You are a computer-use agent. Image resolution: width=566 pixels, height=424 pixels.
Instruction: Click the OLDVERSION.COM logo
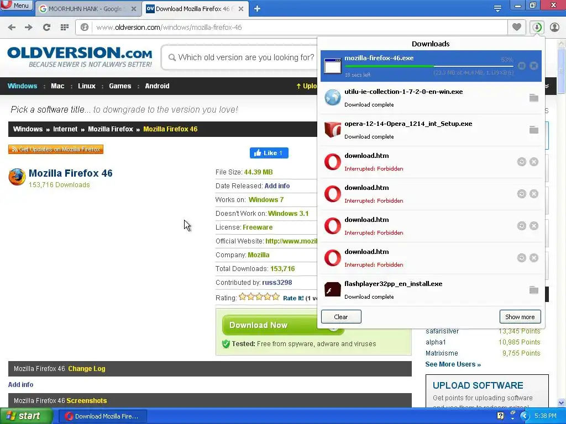(80, 57)
